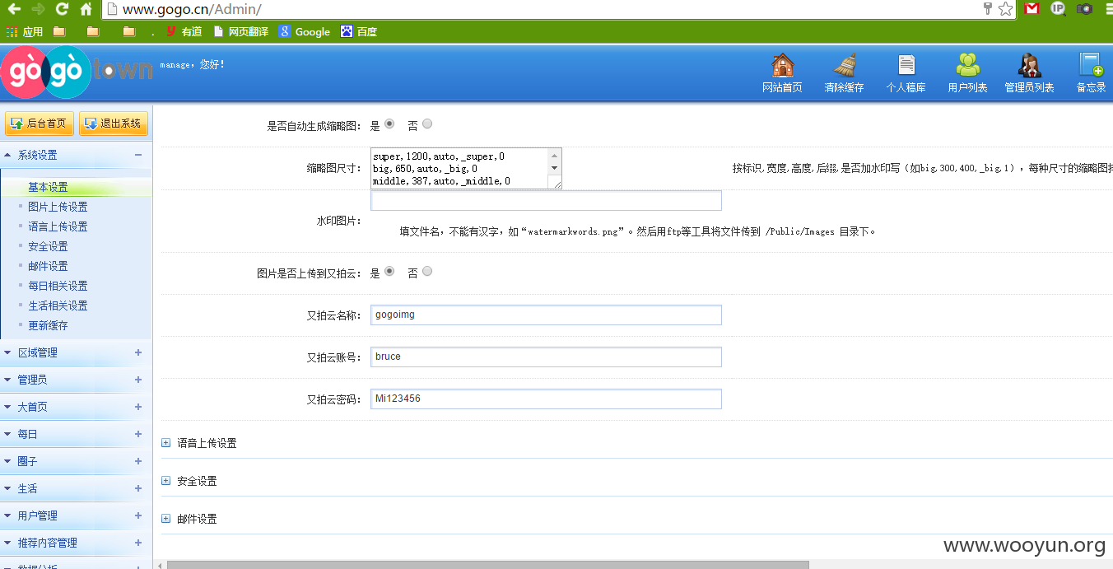Click the IP extension icon
The height and width of the screenshot is (569, 1113).
coord(1059,9)
